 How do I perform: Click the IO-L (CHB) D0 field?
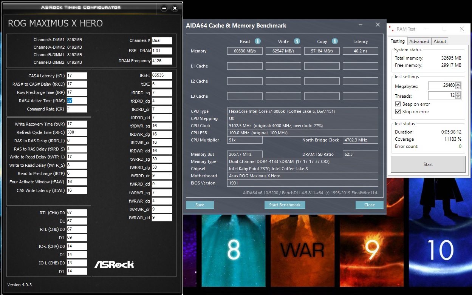[x=77, y=263]
